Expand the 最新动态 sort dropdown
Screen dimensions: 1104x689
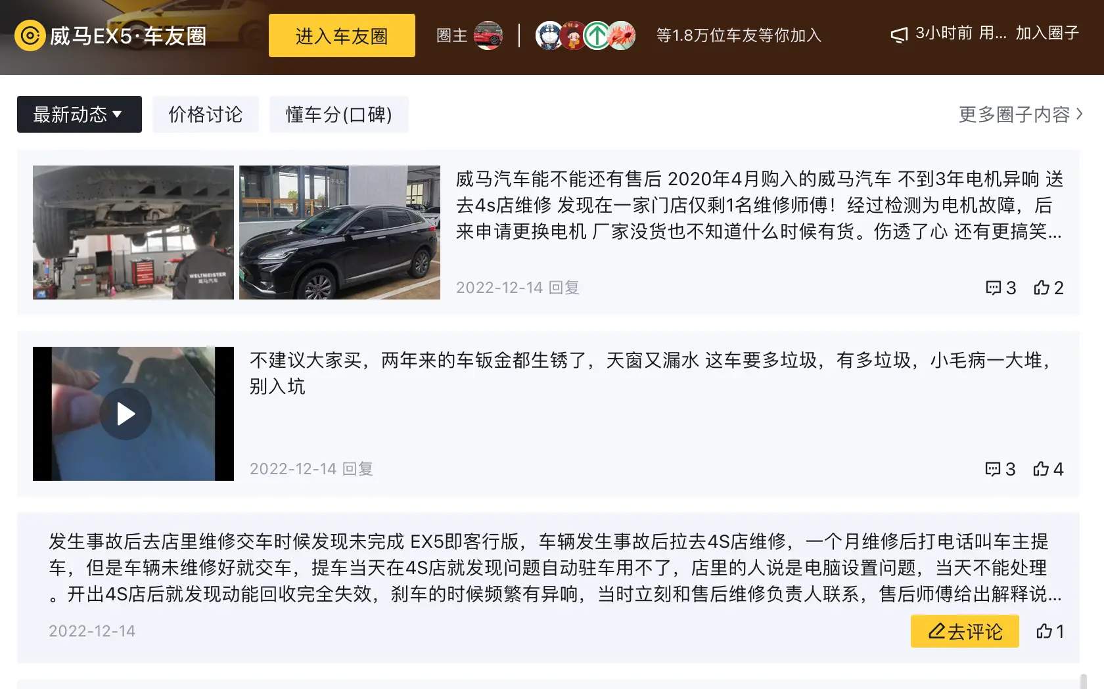coord(80,114)
